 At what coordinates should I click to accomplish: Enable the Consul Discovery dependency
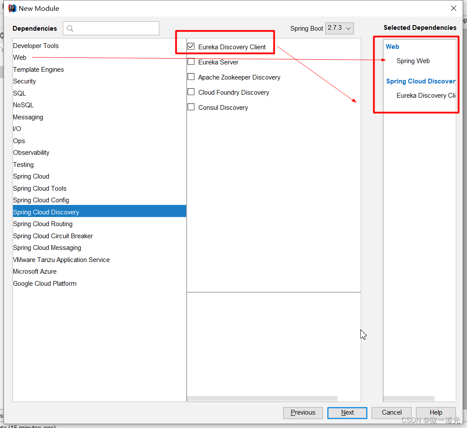pos(191,107)
